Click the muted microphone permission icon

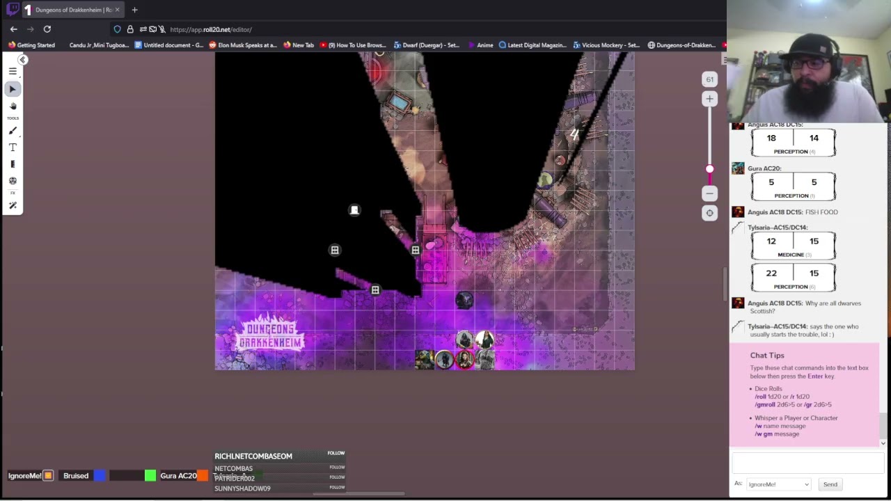(161, 29)
